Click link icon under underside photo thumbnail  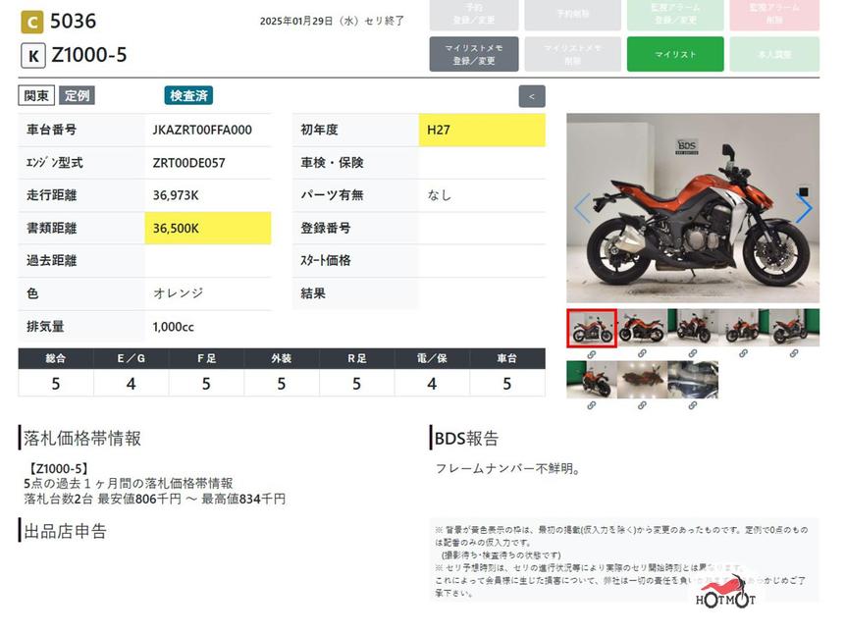[x=642, y=405]
